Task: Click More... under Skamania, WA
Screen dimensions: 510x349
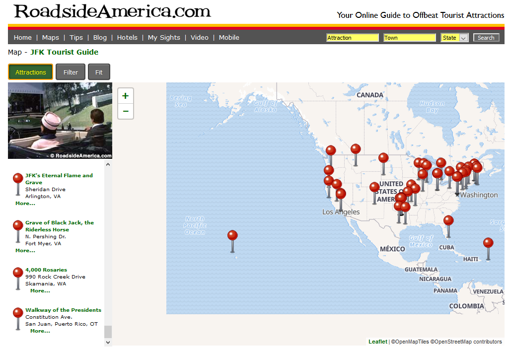Action: (x=40, y=291)
